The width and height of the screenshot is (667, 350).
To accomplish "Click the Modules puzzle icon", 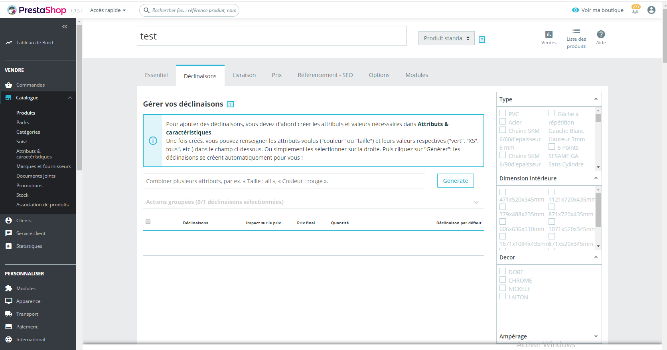I will [x=8, y=288].
